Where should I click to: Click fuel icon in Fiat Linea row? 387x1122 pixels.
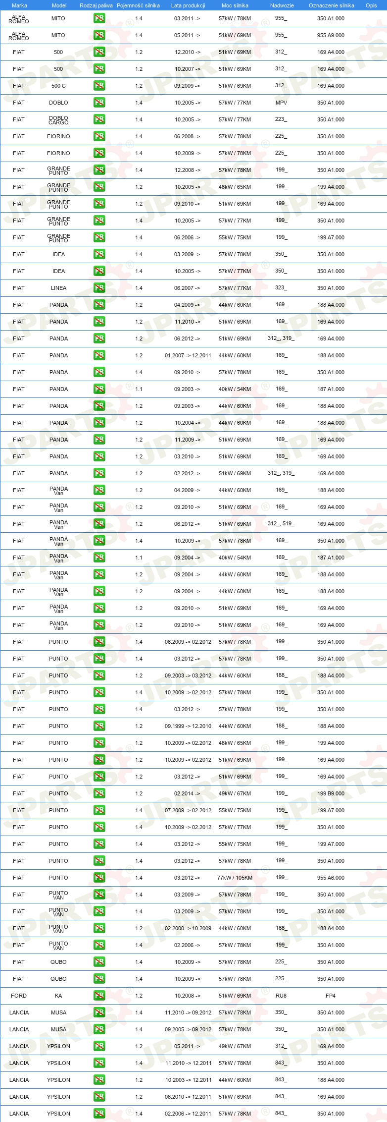click(99, 288)
